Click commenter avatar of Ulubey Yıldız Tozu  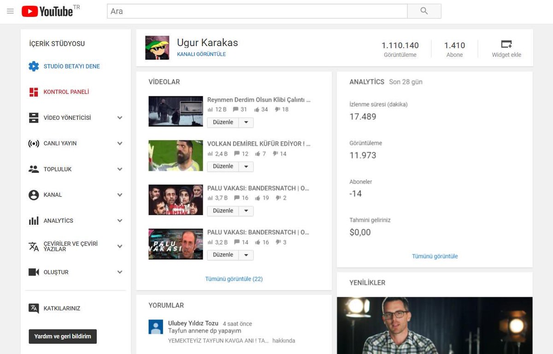pyautogui.click(x=156, y=327)
